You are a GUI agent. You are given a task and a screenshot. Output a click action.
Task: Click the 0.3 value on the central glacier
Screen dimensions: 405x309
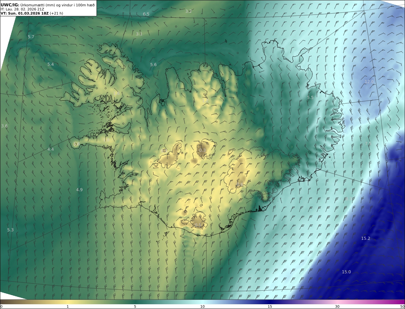click(202, 150)
